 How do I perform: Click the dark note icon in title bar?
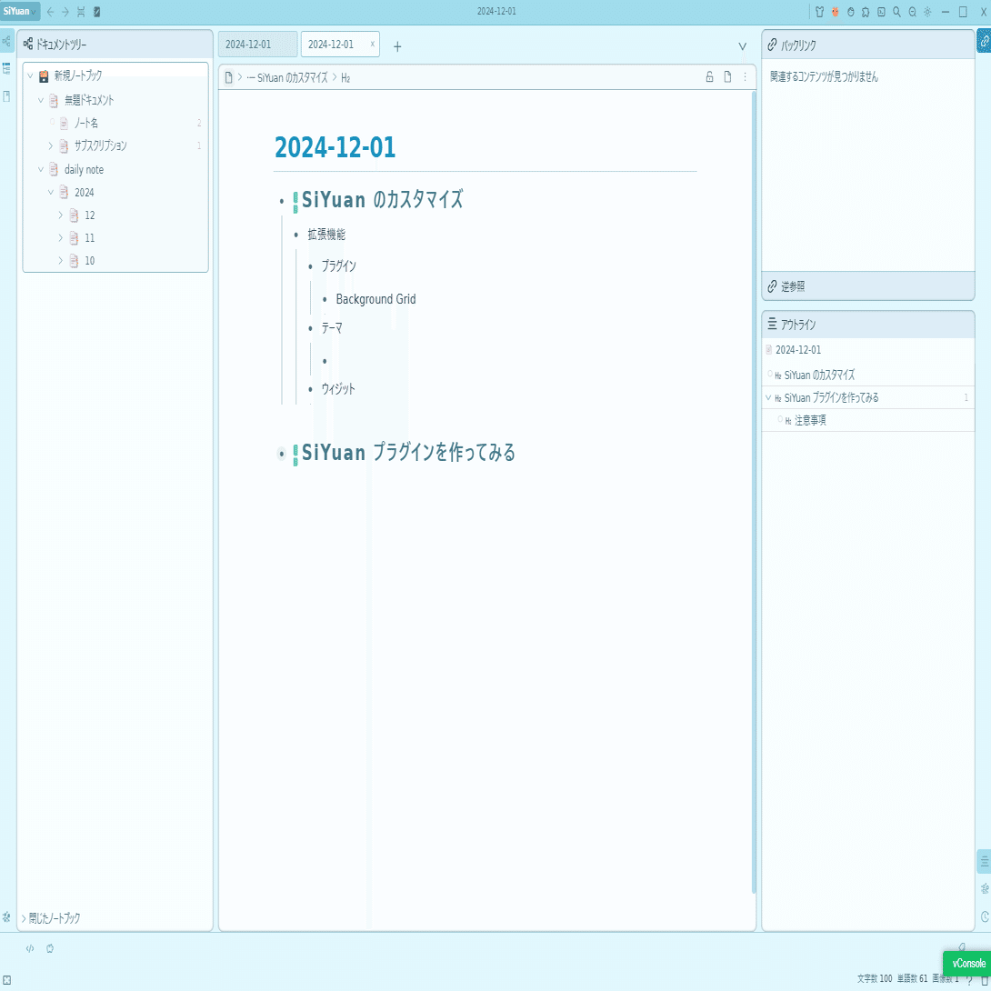(96, 12)
